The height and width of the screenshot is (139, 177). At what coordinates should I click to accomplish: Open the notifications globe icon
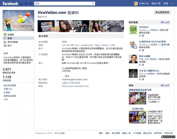tap(30, 4)
